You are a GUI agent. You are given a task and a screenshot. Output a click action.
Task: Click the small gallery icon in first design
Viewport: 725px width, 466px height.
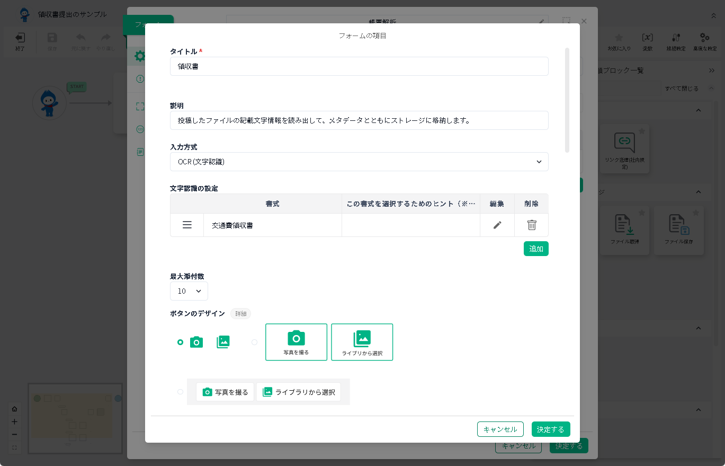pos(223,342)
